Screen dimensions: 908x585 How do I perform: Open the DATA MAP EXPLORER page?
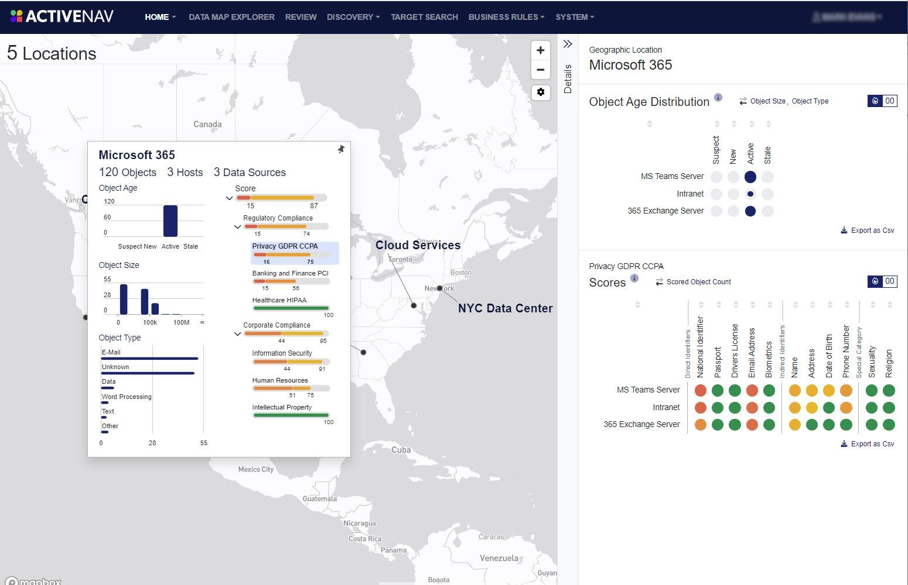(x=231, y=17)
